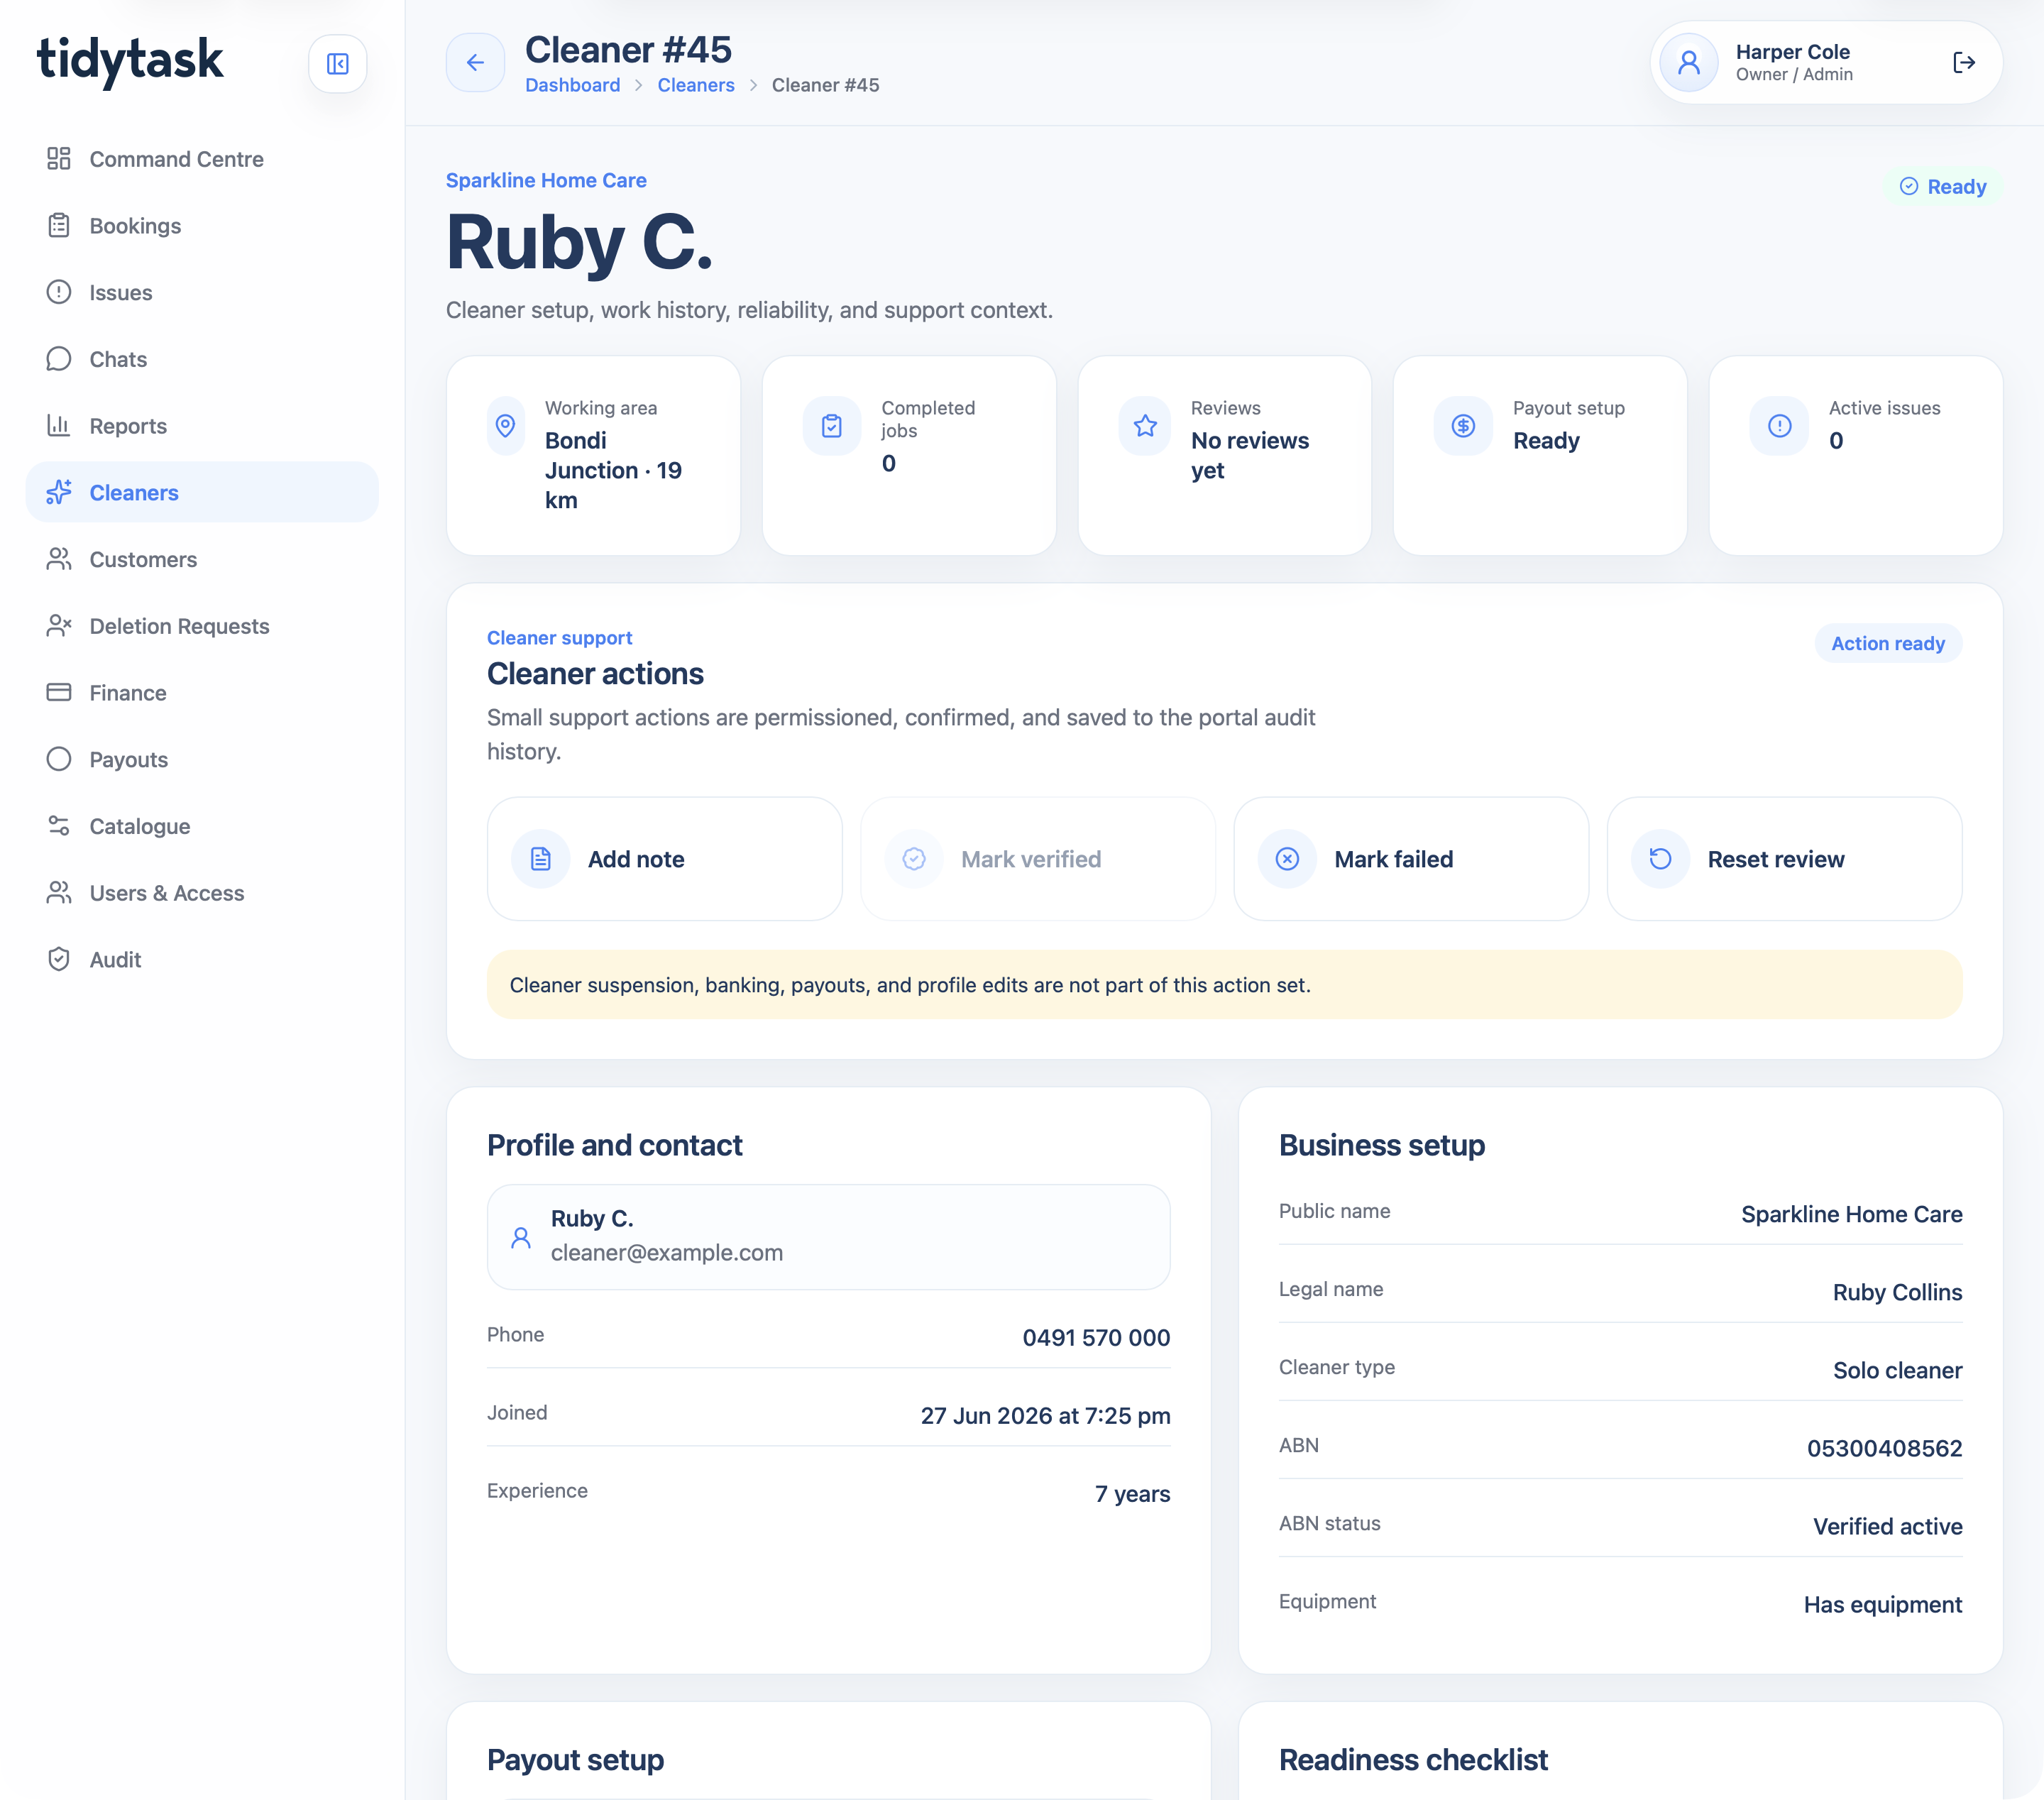Click the Has equipment value

[1883, 1604]
